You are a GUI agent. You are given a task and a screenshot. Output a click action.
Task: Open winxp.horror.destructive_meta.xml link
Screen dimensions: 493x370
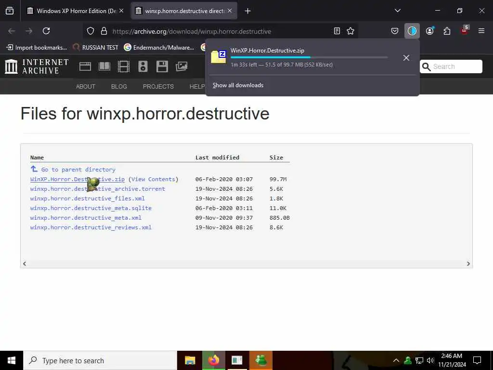coord(86,218)
